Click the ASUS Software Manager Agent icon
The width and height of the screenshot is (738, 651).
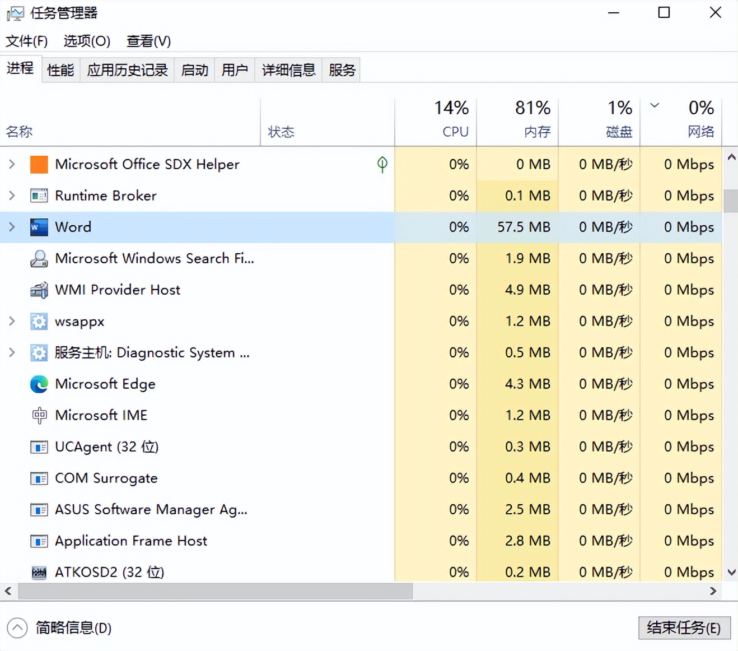39,509
